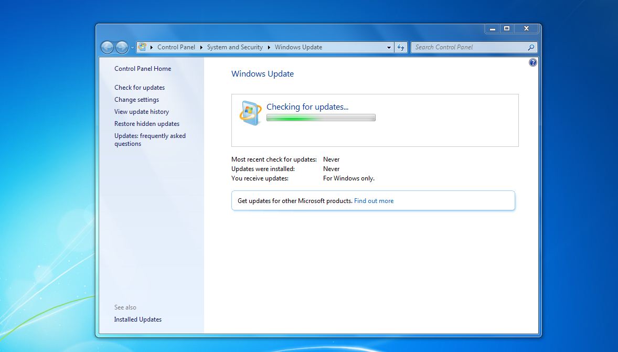Viewport: 618px width, 352px height.
Task: Click the search magnifier icon
Action: click(531, 47)
